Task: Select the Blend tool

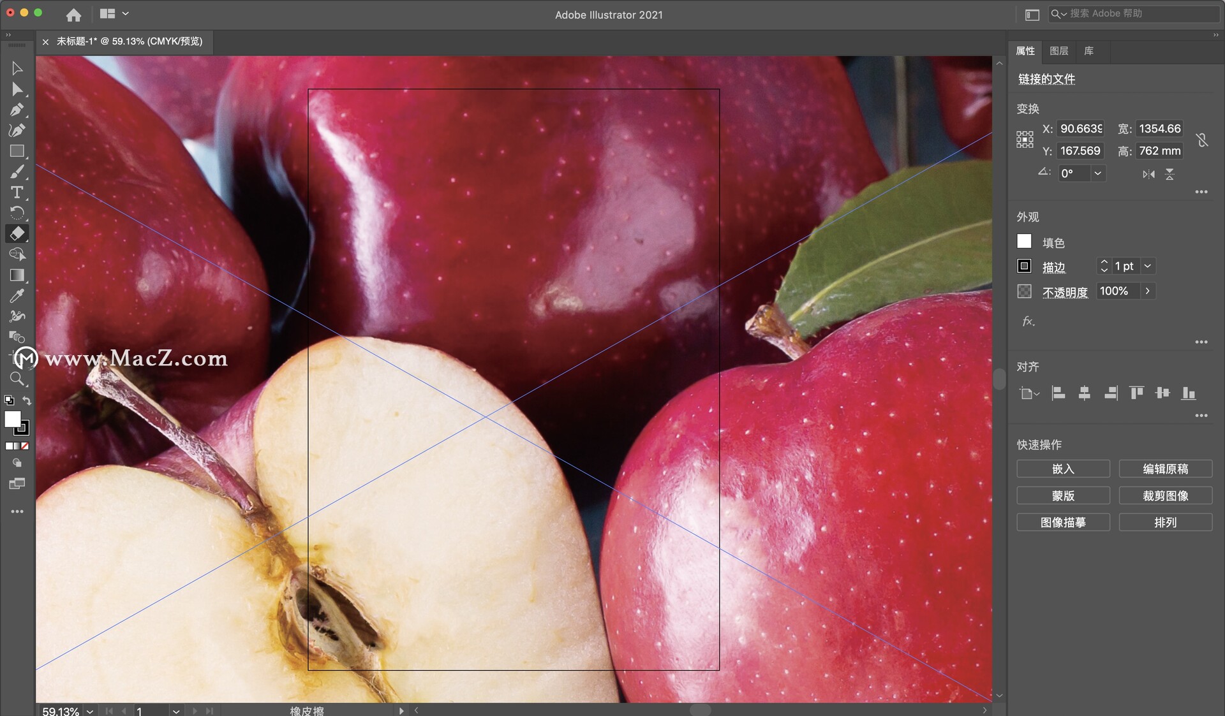Action: (17, 337)
